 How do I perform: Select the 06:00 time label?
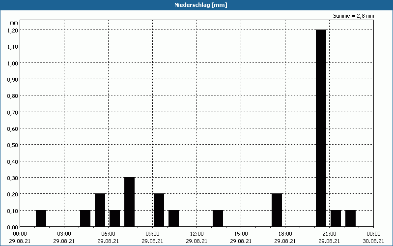pos(108,234)
